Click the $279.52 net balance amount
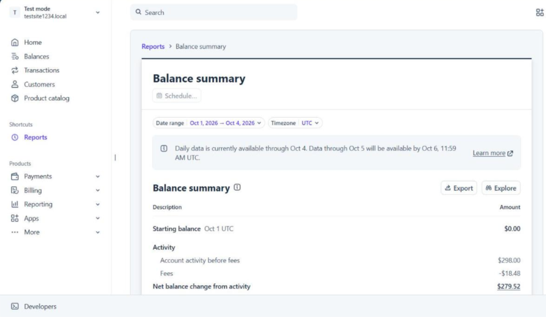 click(508, 287)
